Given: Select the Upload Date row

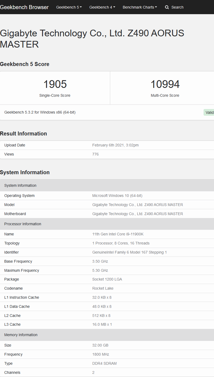Looking at the screenshot, I should coord(107,145).
